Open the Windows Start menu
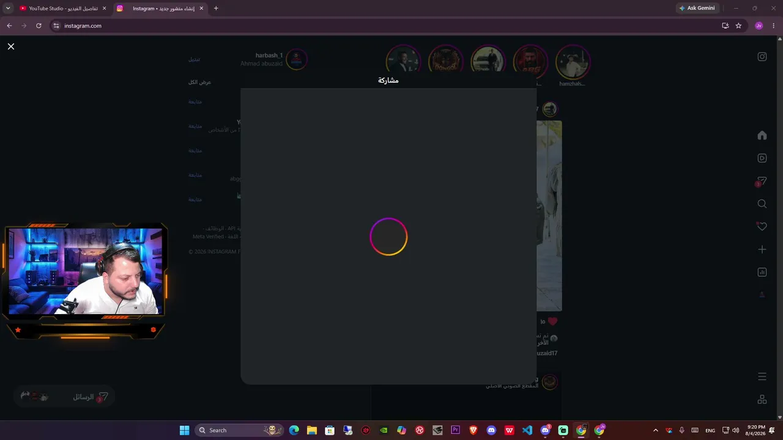Viewport: 783px width, 440px height. pyautogui.click(x=184, y=430)
